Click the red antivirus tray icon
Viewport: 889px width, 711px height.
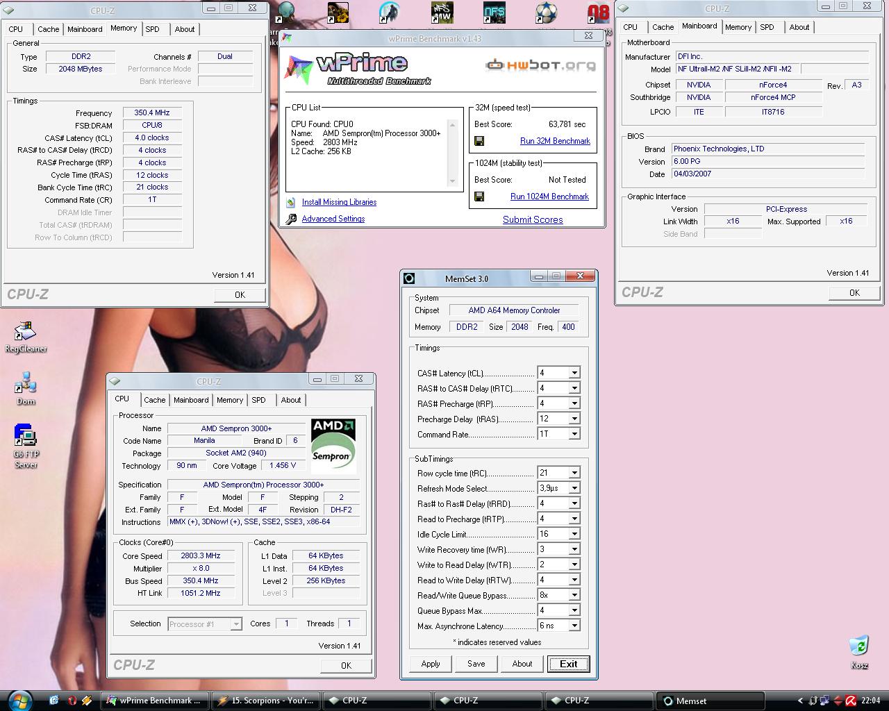[849, 701]
